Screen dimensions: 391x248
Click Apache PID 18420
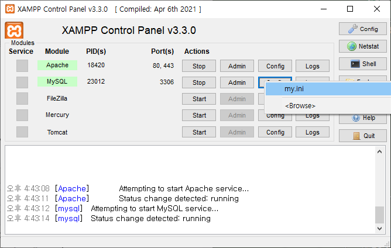tap(96, 65)
